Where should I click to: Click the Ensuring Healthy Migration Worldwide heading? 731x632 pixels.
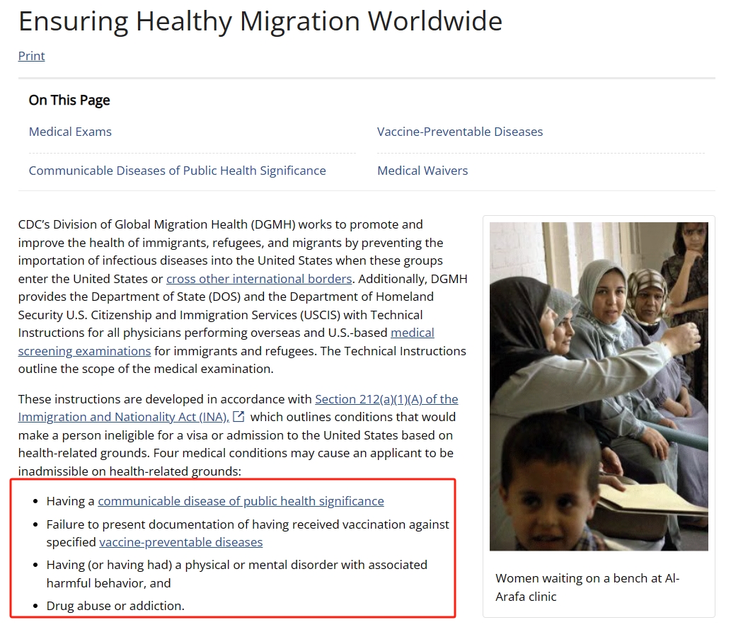pyautogui.click(x=260, y=21)
